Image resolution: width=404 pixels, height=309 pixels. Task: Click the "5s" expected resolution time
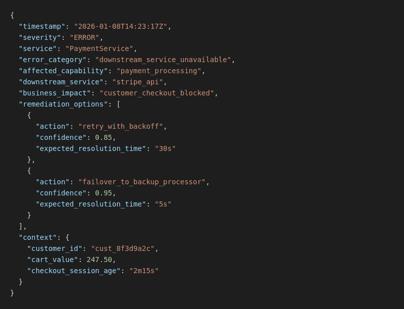pyautogui.click(x=163, y=204)
